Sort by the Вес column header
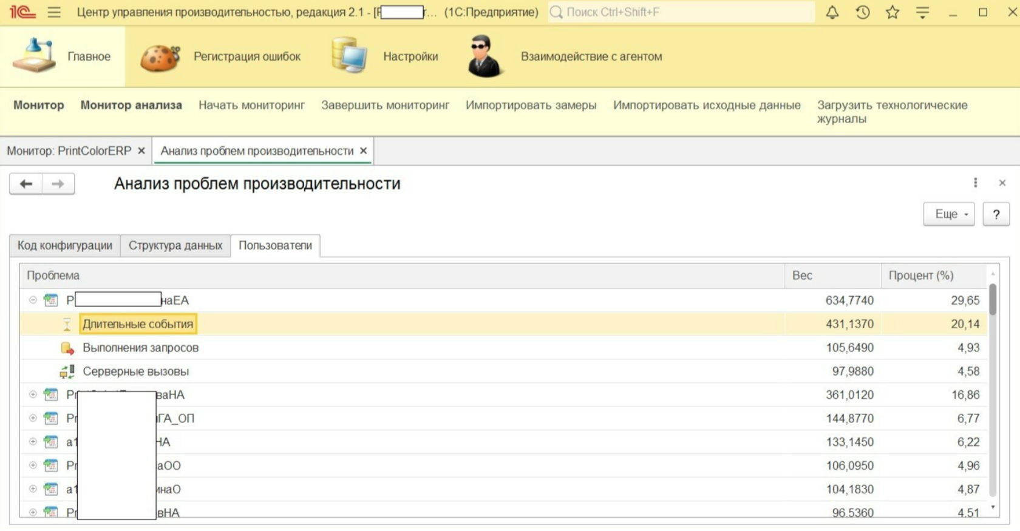1020x531 pixels. tap(833, 276)
